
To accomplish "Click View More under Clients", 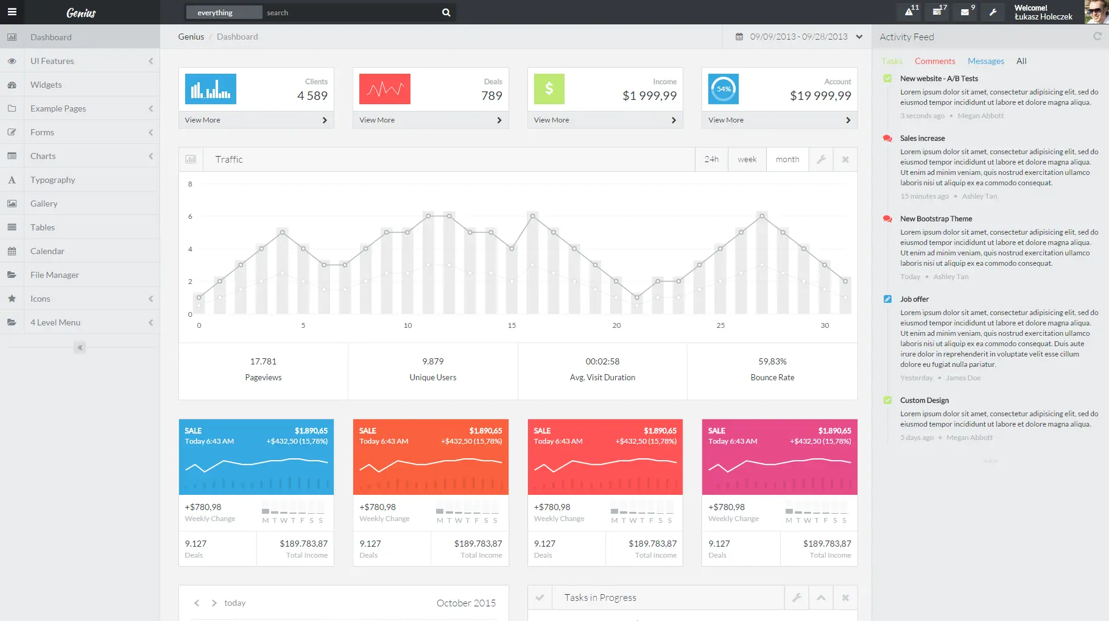I will tap(256, 120).
